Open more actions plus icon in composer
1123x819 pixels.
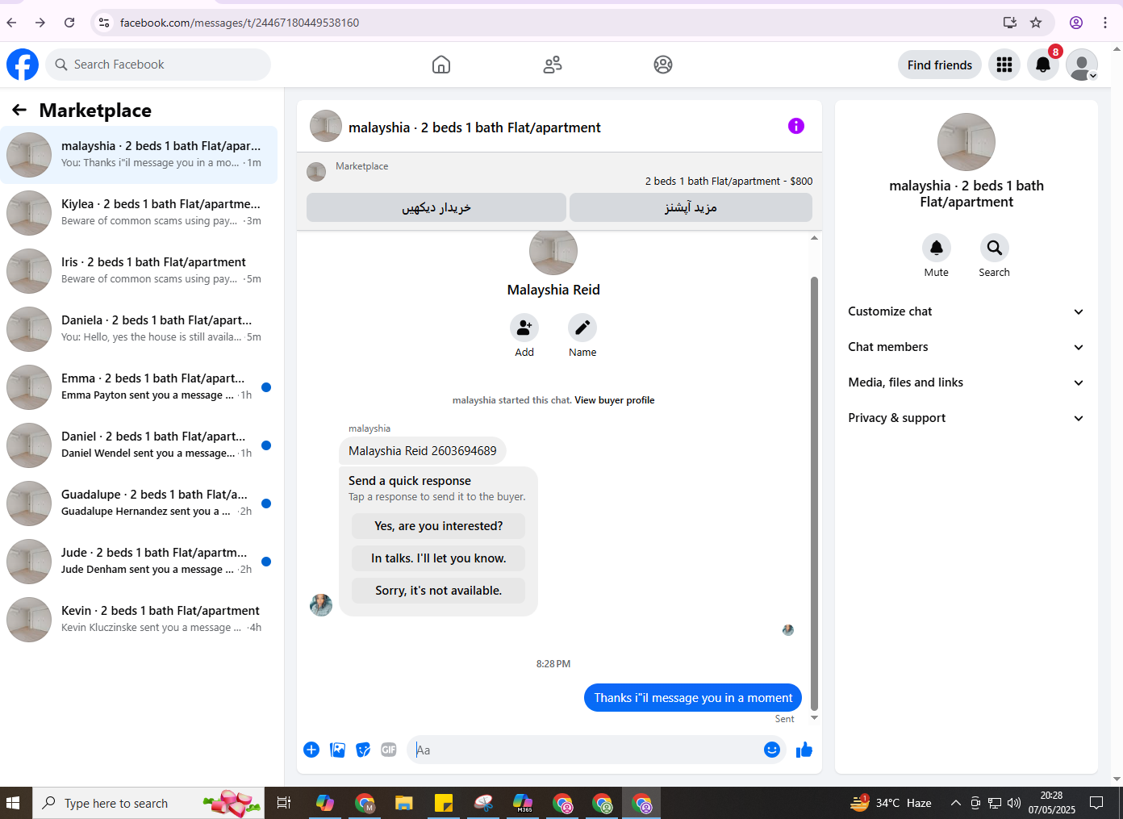click(x=311, y=750)
